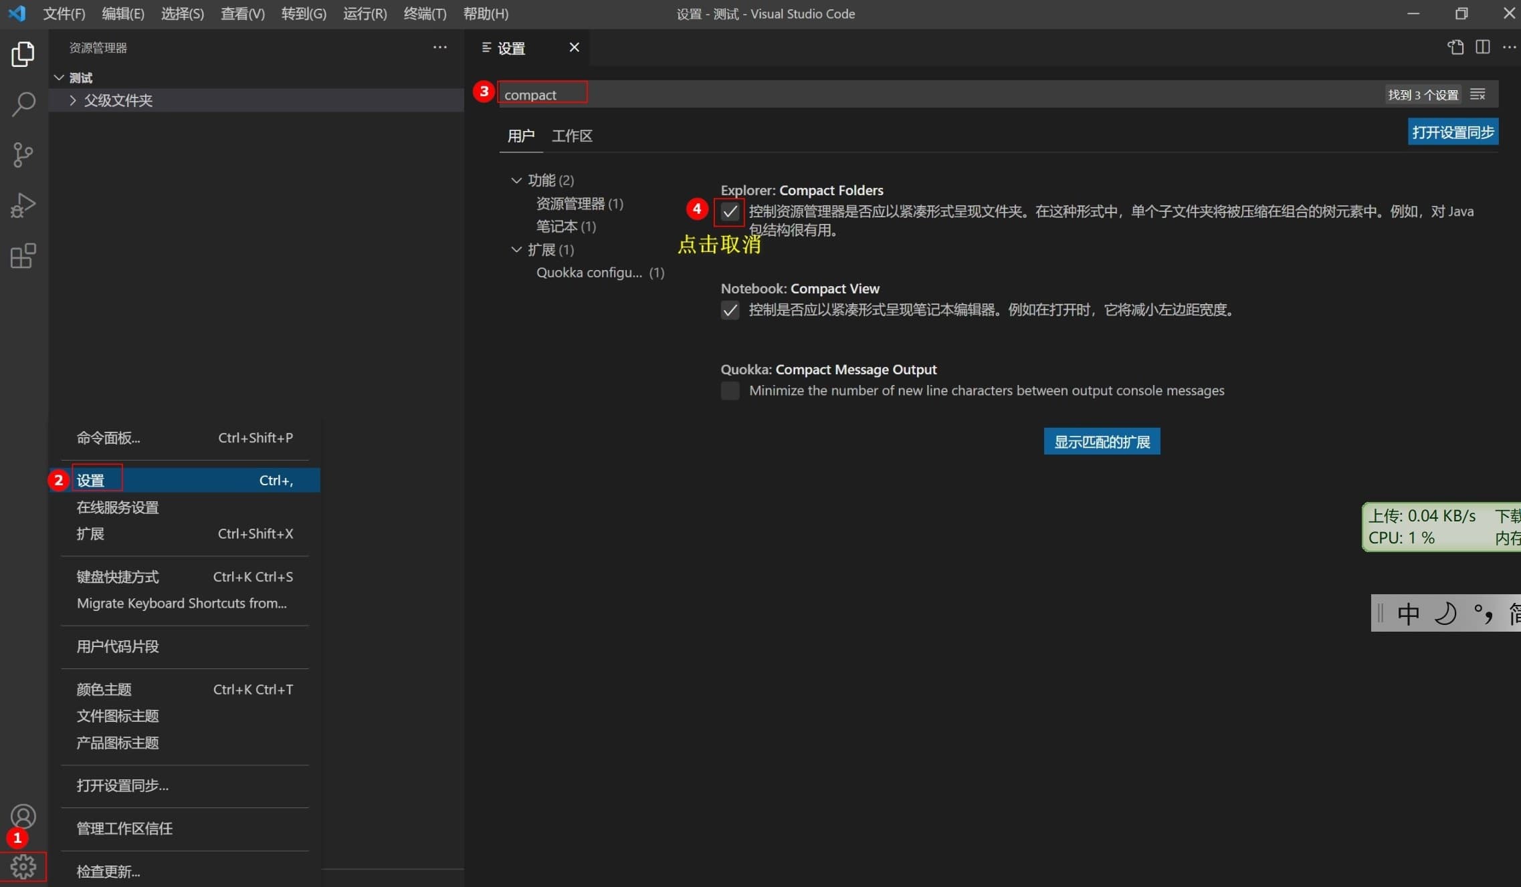Image resolution: width=1521 pixels, height=887 pixels.
Task: Choose 在线服务设置 from the menu
Action: click(185, 507)
